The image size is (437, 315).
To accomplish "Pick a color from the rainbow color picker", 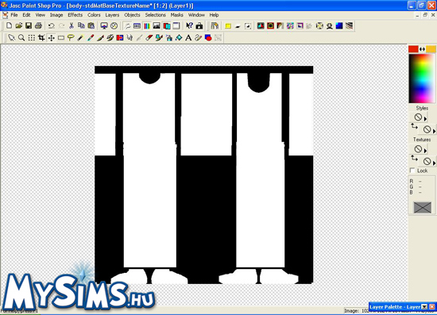I will (x=422, y=79).
